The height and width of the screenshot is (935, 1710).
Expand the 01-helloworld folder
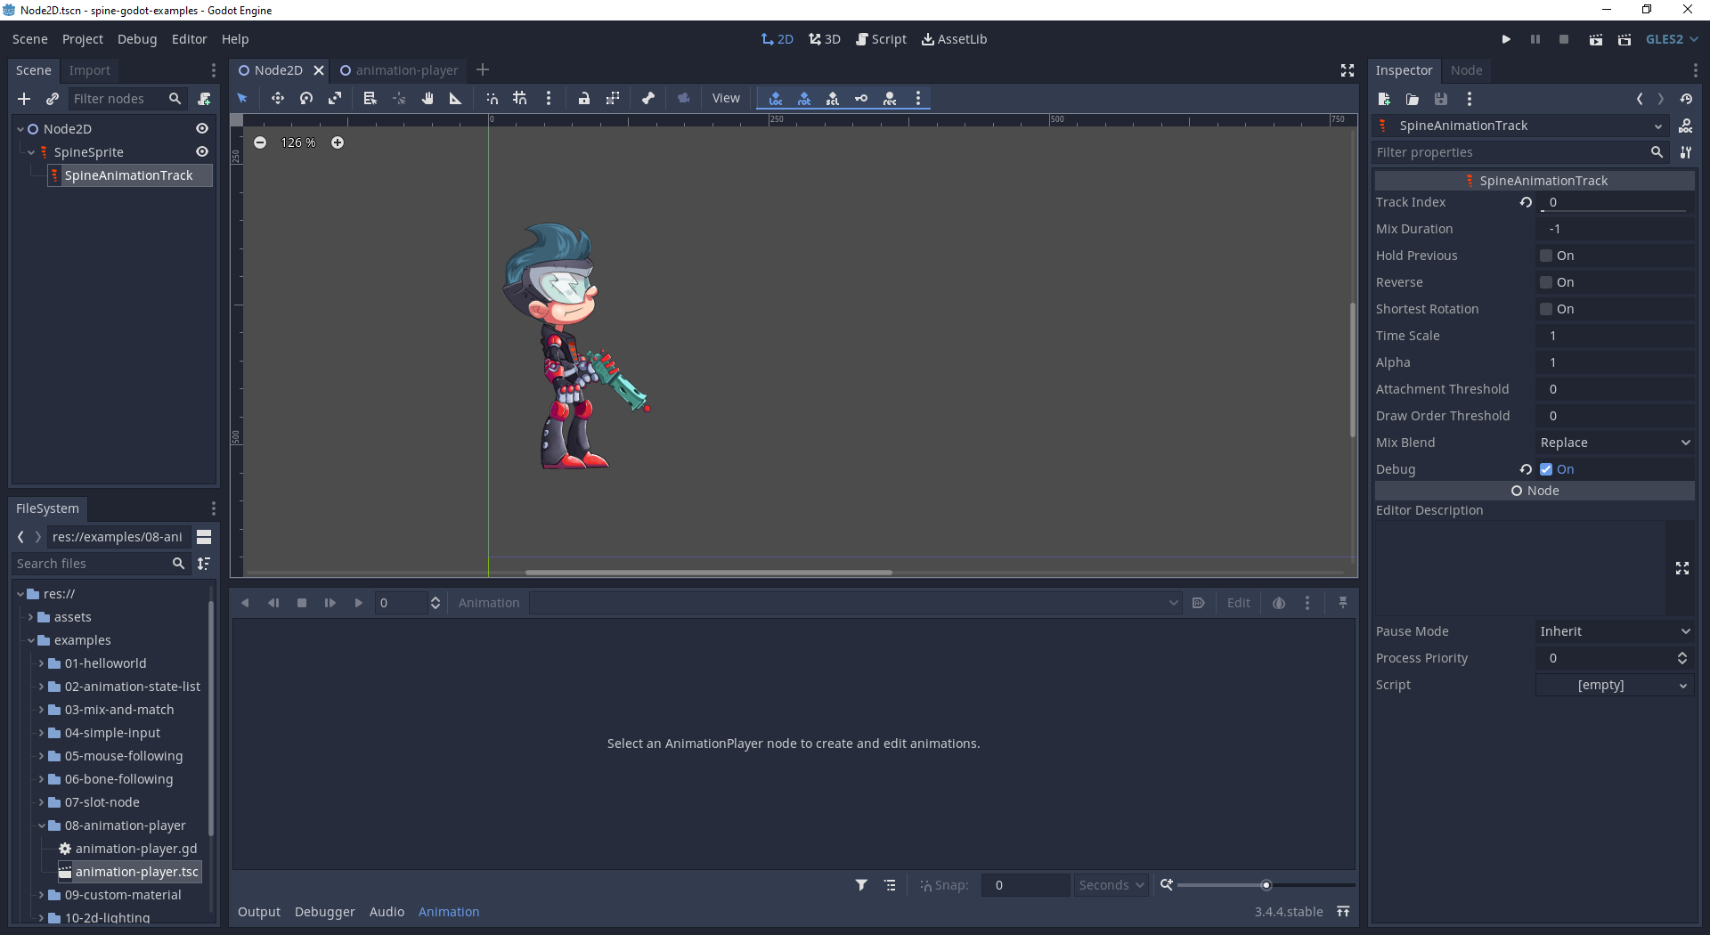(41, 663)
